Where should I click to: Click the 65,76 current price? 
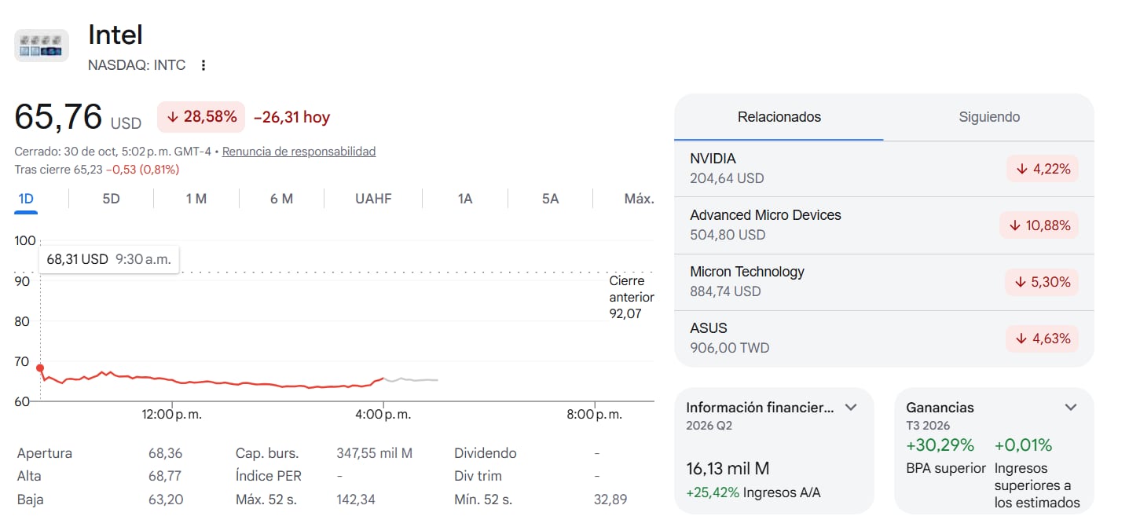pos(59,117)
